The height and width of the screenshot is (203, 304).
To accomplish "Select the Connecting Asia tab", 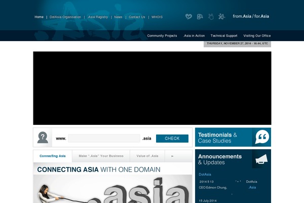I will click(x=53, y=156).
